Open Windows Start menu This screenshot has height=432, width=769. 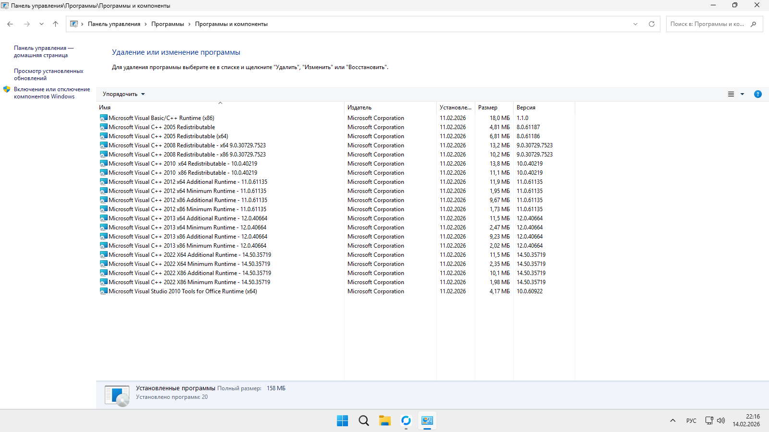342,421
